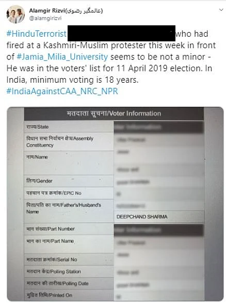Image resolution: width=226 pixels, height=303 pixels.
Task: Select the Part Number label
Action: [x=51, y=229]
